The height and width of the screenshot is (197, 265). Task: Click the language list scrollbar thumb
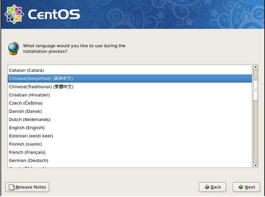255,90
